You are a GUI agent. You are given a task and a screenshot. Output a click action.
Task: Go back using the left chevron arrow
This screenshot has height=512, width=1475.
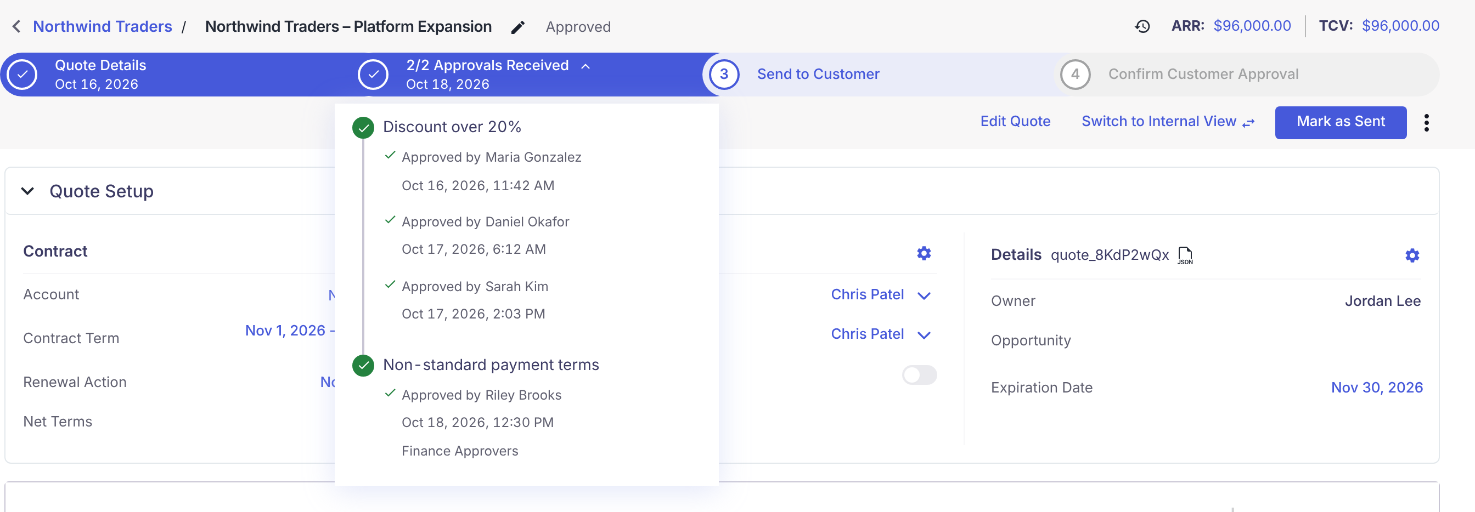tap(16, 26)
